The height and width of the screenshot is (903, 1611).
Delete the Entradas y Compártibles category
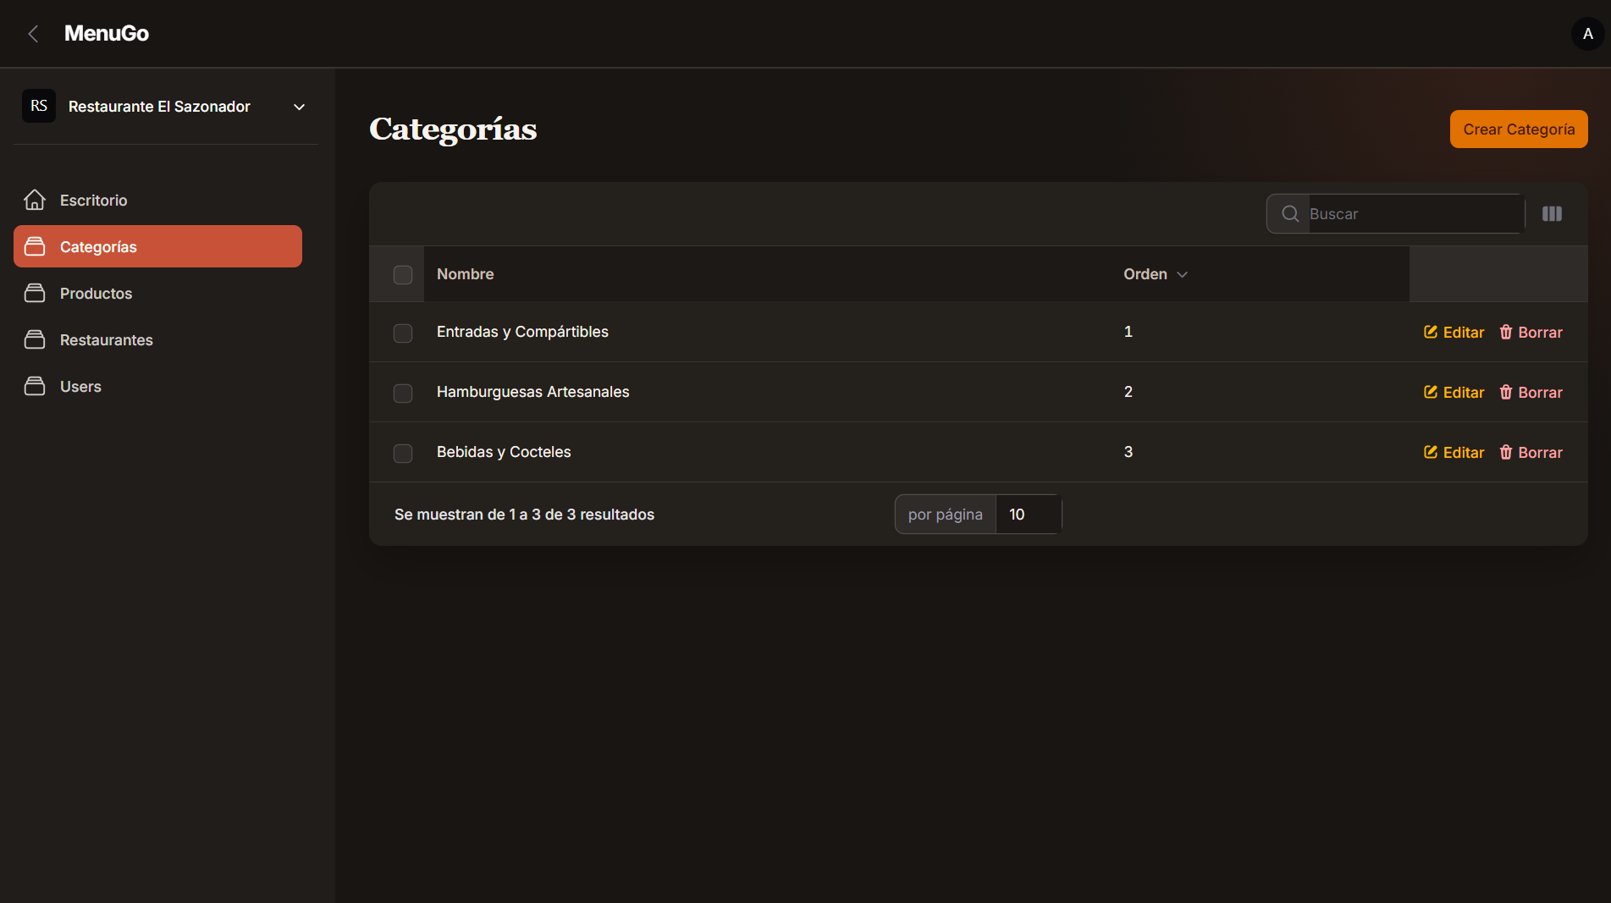[1531, 333]
